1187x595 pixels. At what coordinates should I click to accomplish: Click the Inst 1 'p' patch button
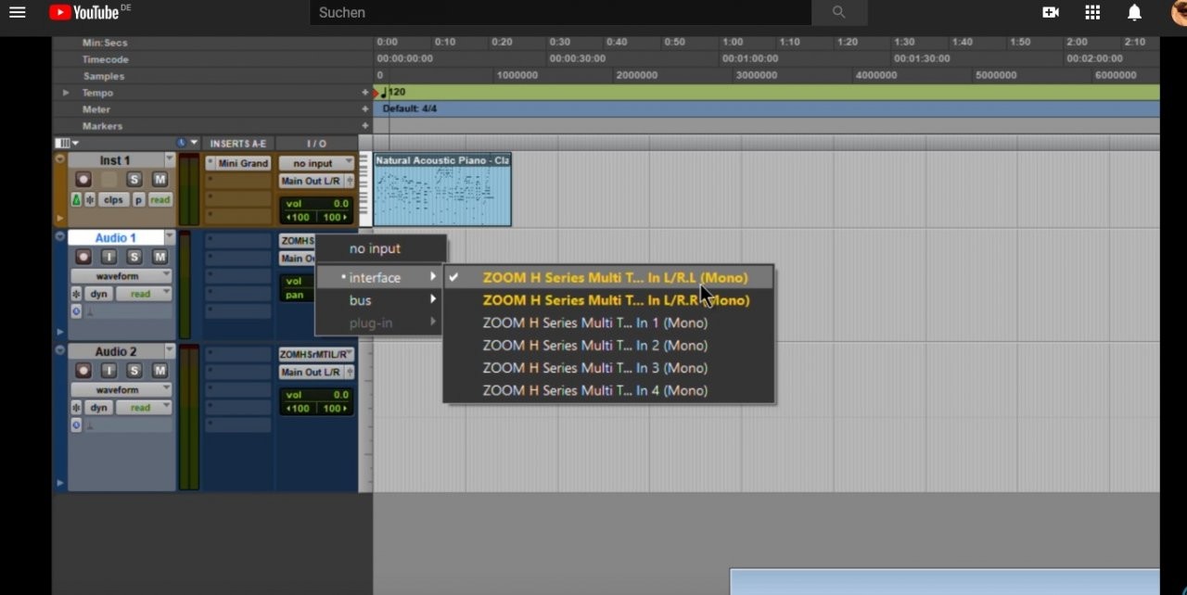click(138, 200)
